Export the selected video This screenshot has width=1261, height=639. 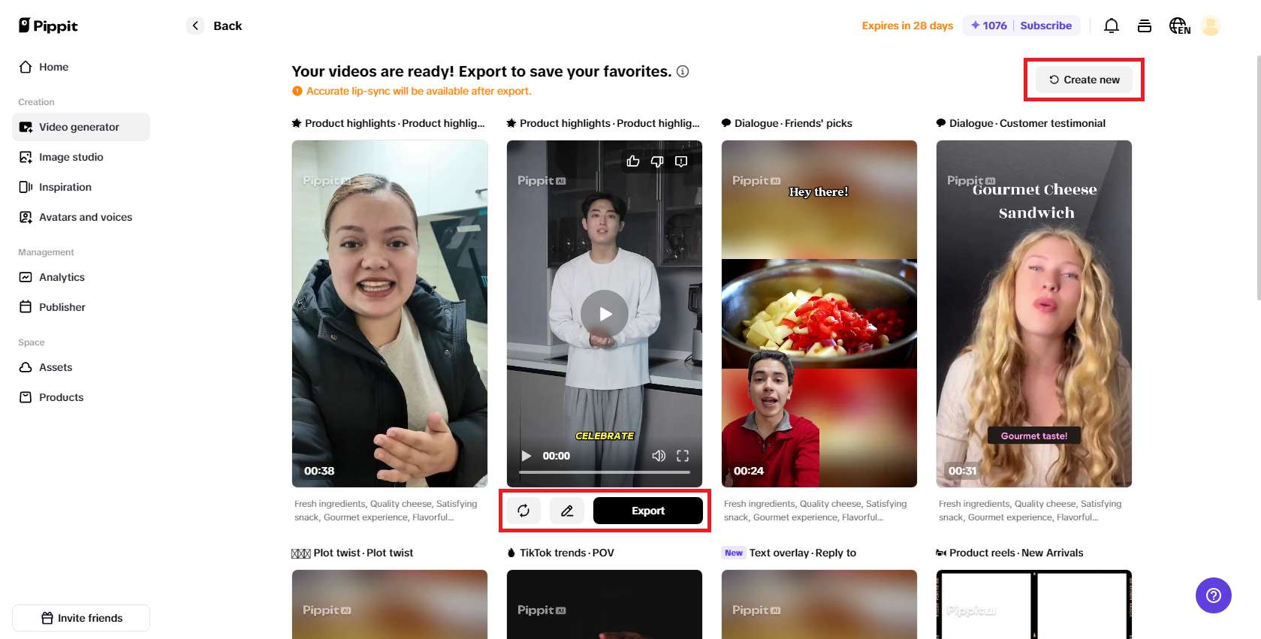(648, 511)
